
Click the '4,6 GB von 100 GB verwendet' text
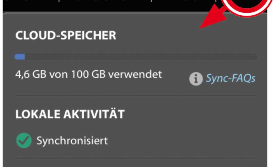(88, 74)
